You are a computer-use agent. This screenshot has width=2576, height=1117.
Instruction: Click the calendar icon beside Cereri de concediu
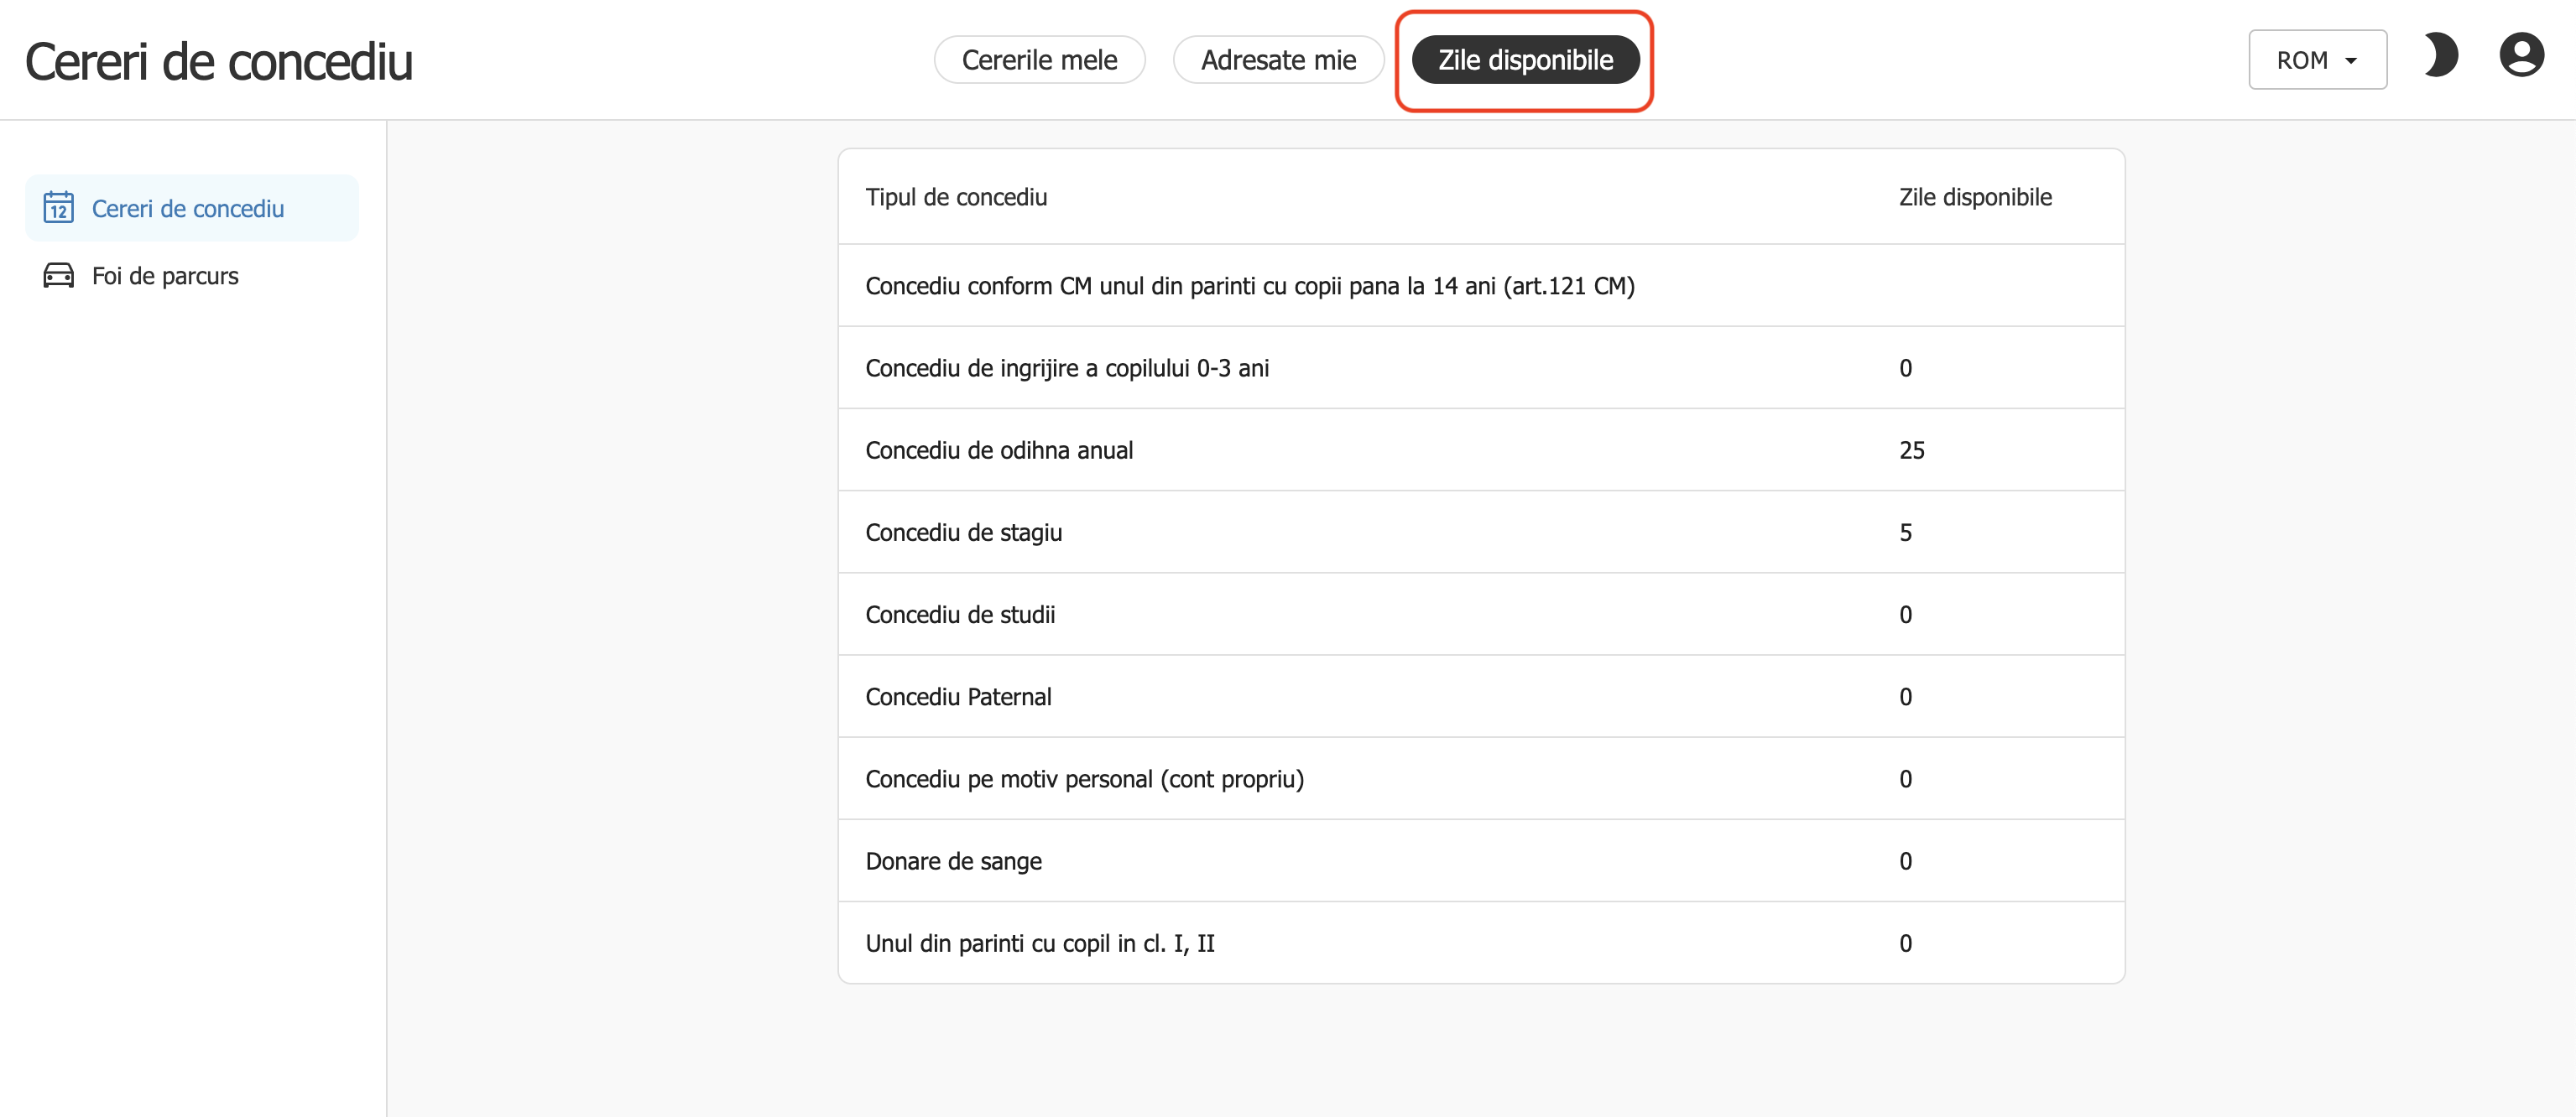(x=58, y=208)
